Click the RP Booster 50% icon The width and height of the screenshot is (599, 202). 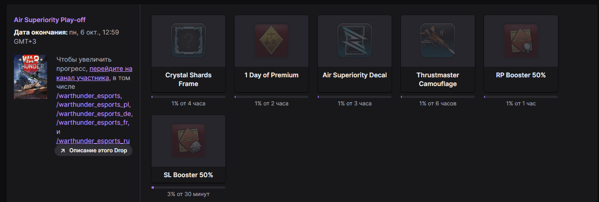520,41
